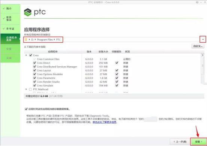Select the PTC Mathcad row label
This screenshot has width=207, height=146.
click(41, 89)
